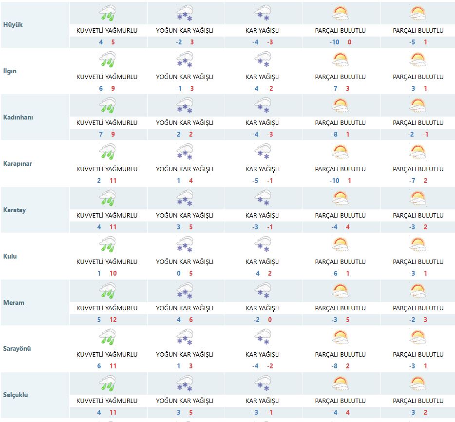The height and width of the screenshot is (422, 455).
Task: Click "YOĞUN KAR YAĞIŞLI" text in Kulu row
Action: pos(185,262)
